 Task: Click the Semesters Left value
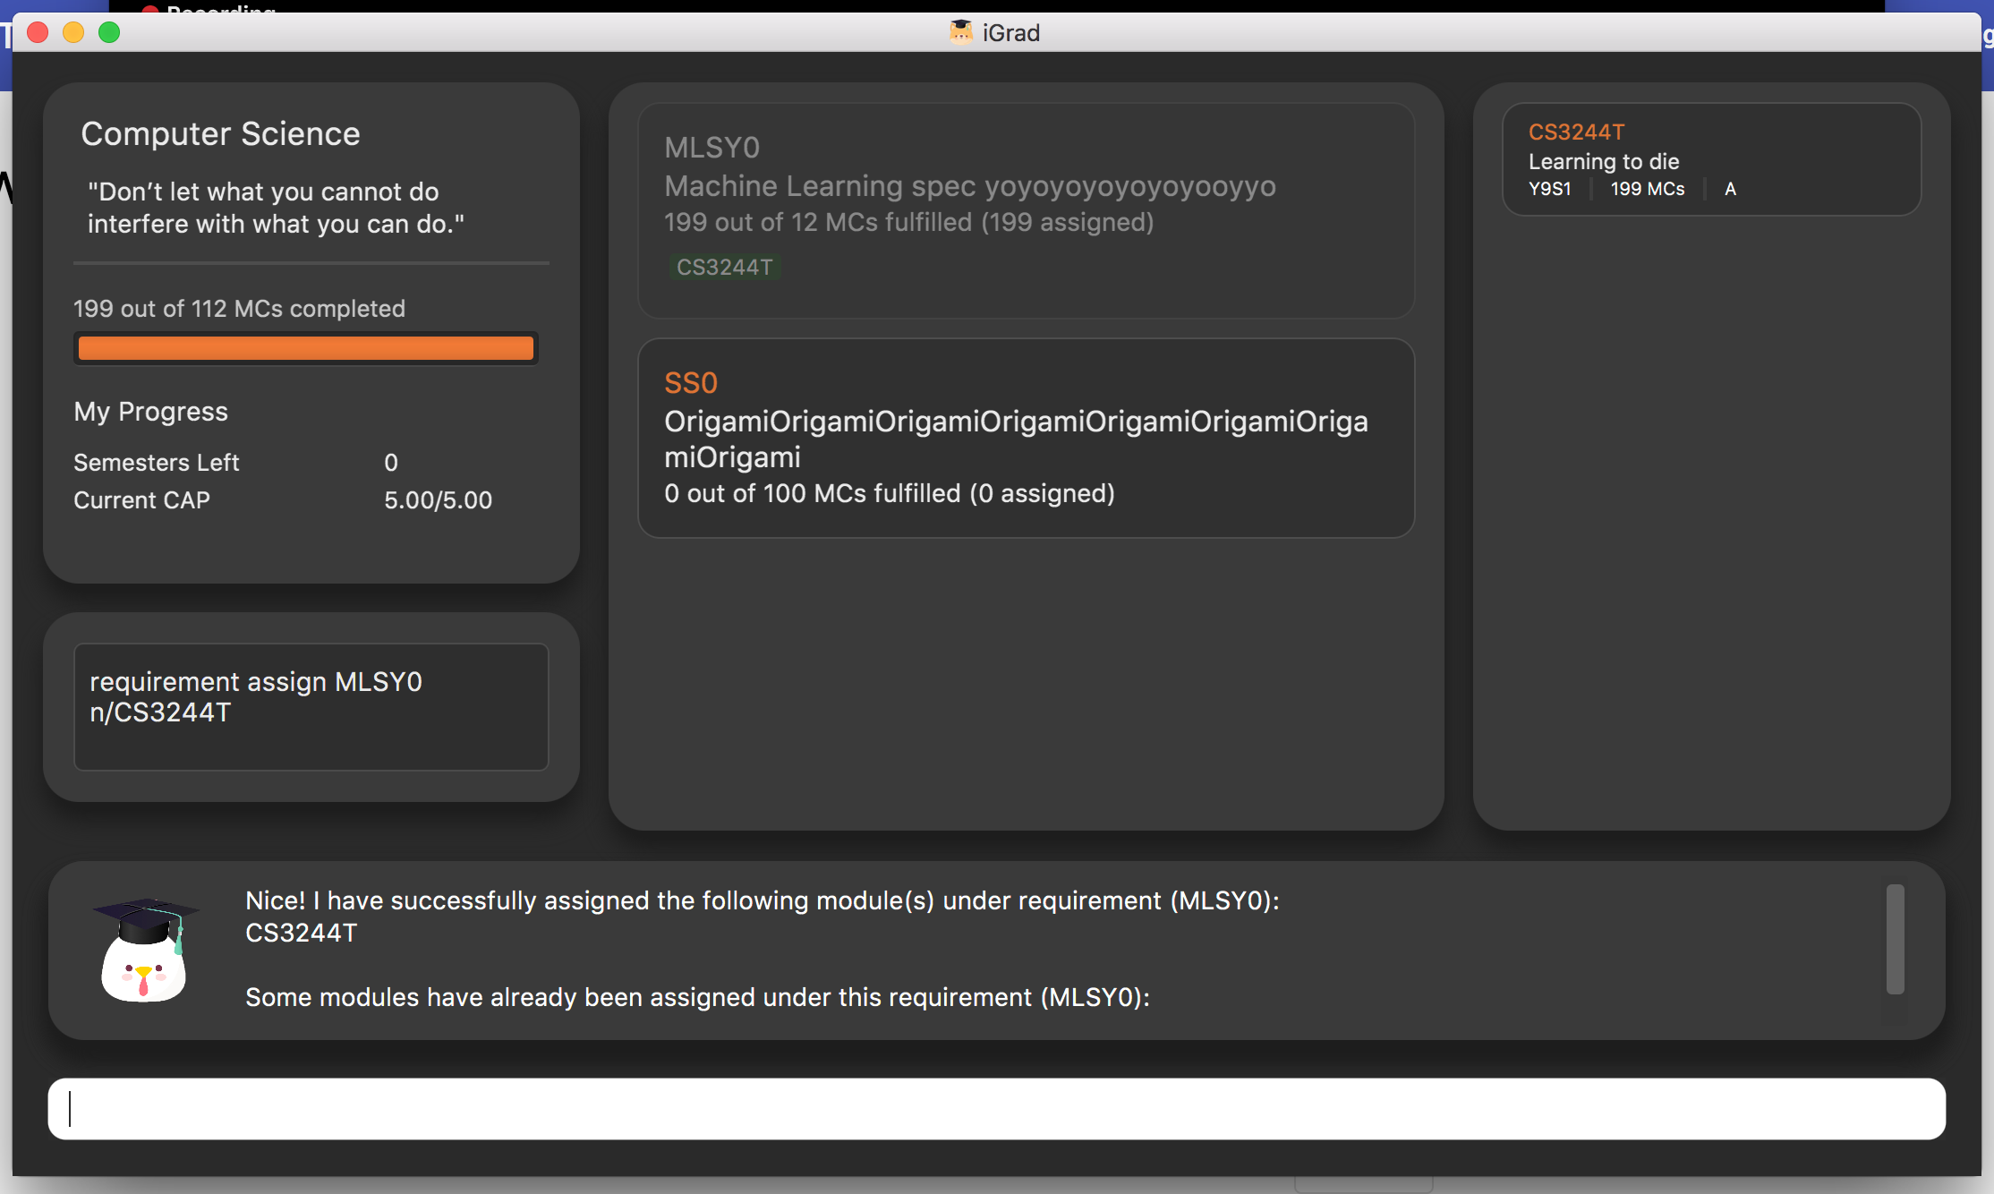pos(391,462)
